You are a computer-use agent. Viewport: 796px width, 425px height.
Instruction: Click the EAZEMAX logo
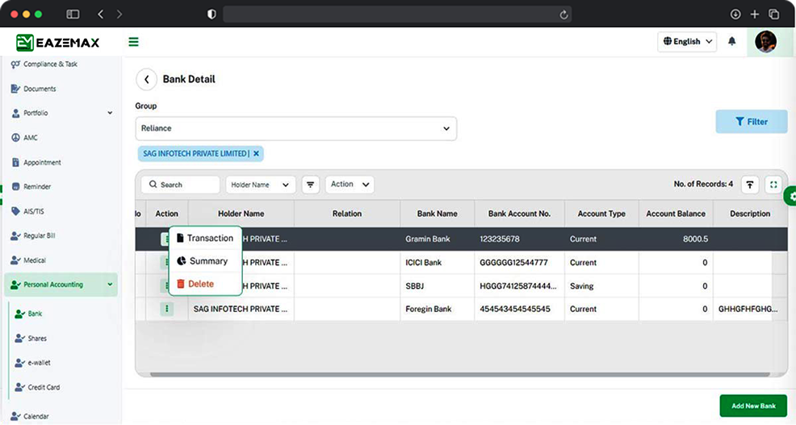tap(57, 43)
